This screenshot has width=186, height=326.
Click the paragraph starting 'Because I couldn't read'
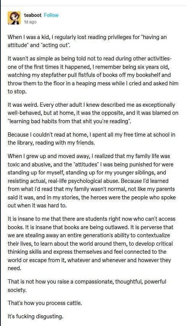click(91, 139)
